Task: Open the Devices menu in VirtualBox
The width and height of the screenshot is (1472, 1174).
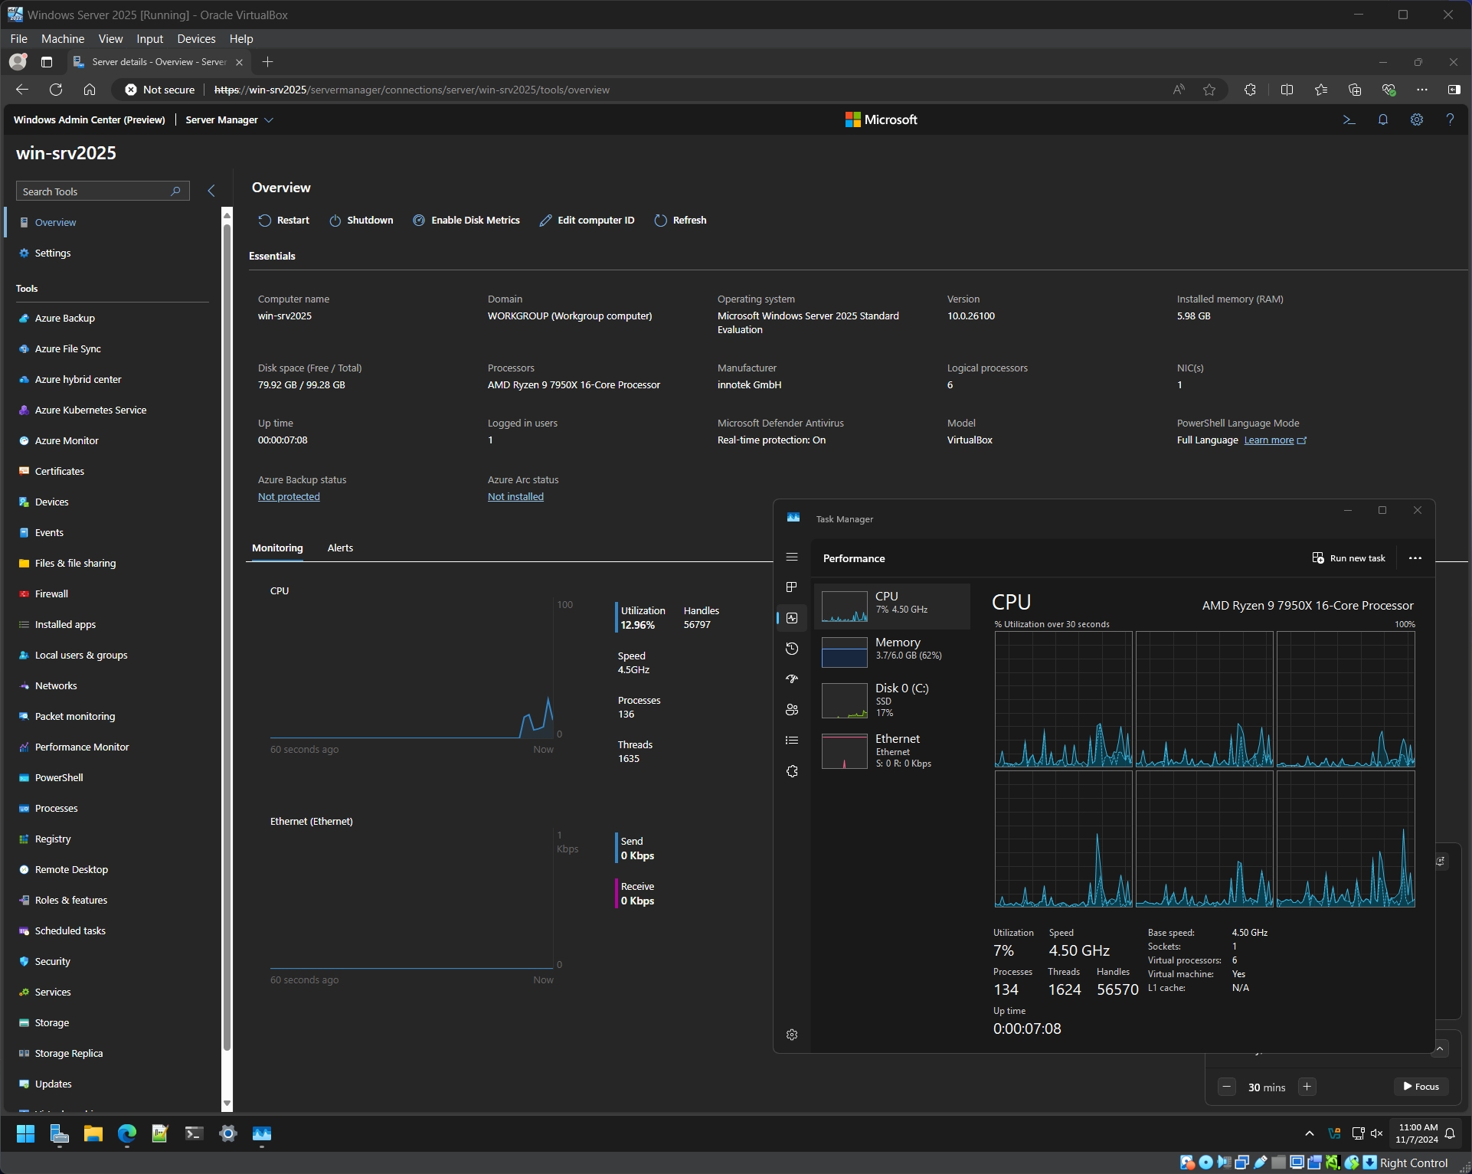Action: pos(196,39)
